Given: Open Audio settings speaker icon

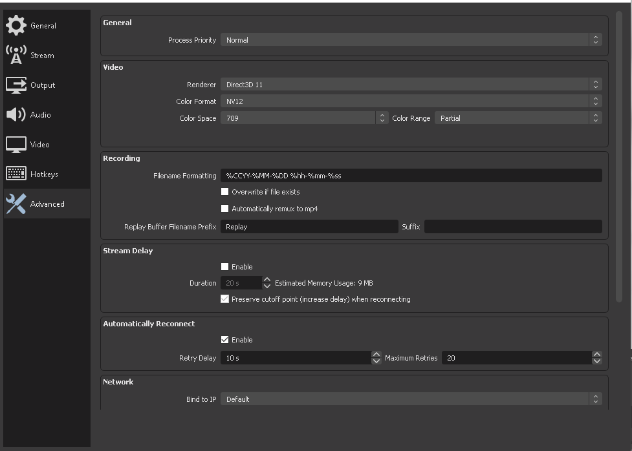Looking at the screenshot, I should pos(16,114).
